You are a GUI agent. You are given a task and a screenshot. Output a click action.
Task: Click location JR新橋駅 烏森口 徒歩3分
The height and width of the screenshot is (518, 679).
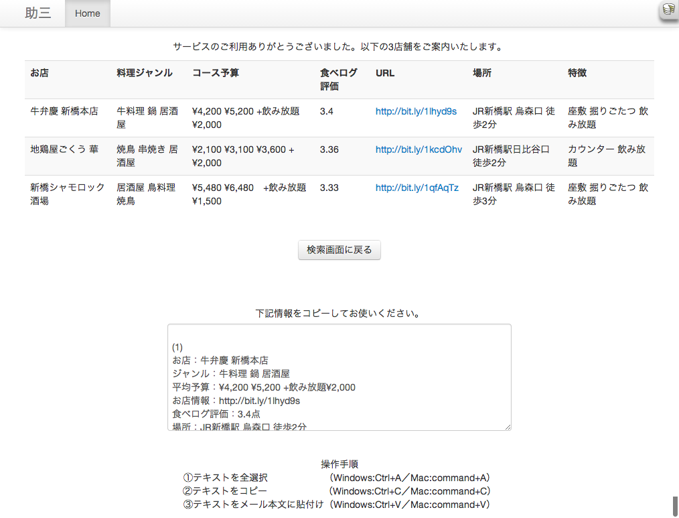514,194
